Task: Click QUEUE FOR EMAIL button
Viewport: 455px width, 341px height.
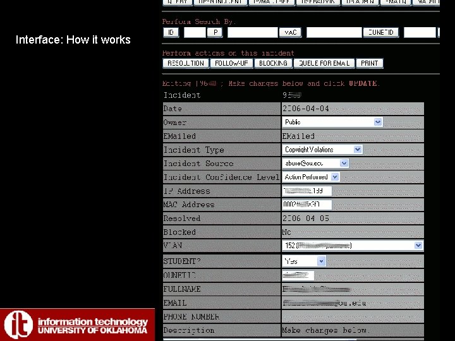Action: pos(324,63)
